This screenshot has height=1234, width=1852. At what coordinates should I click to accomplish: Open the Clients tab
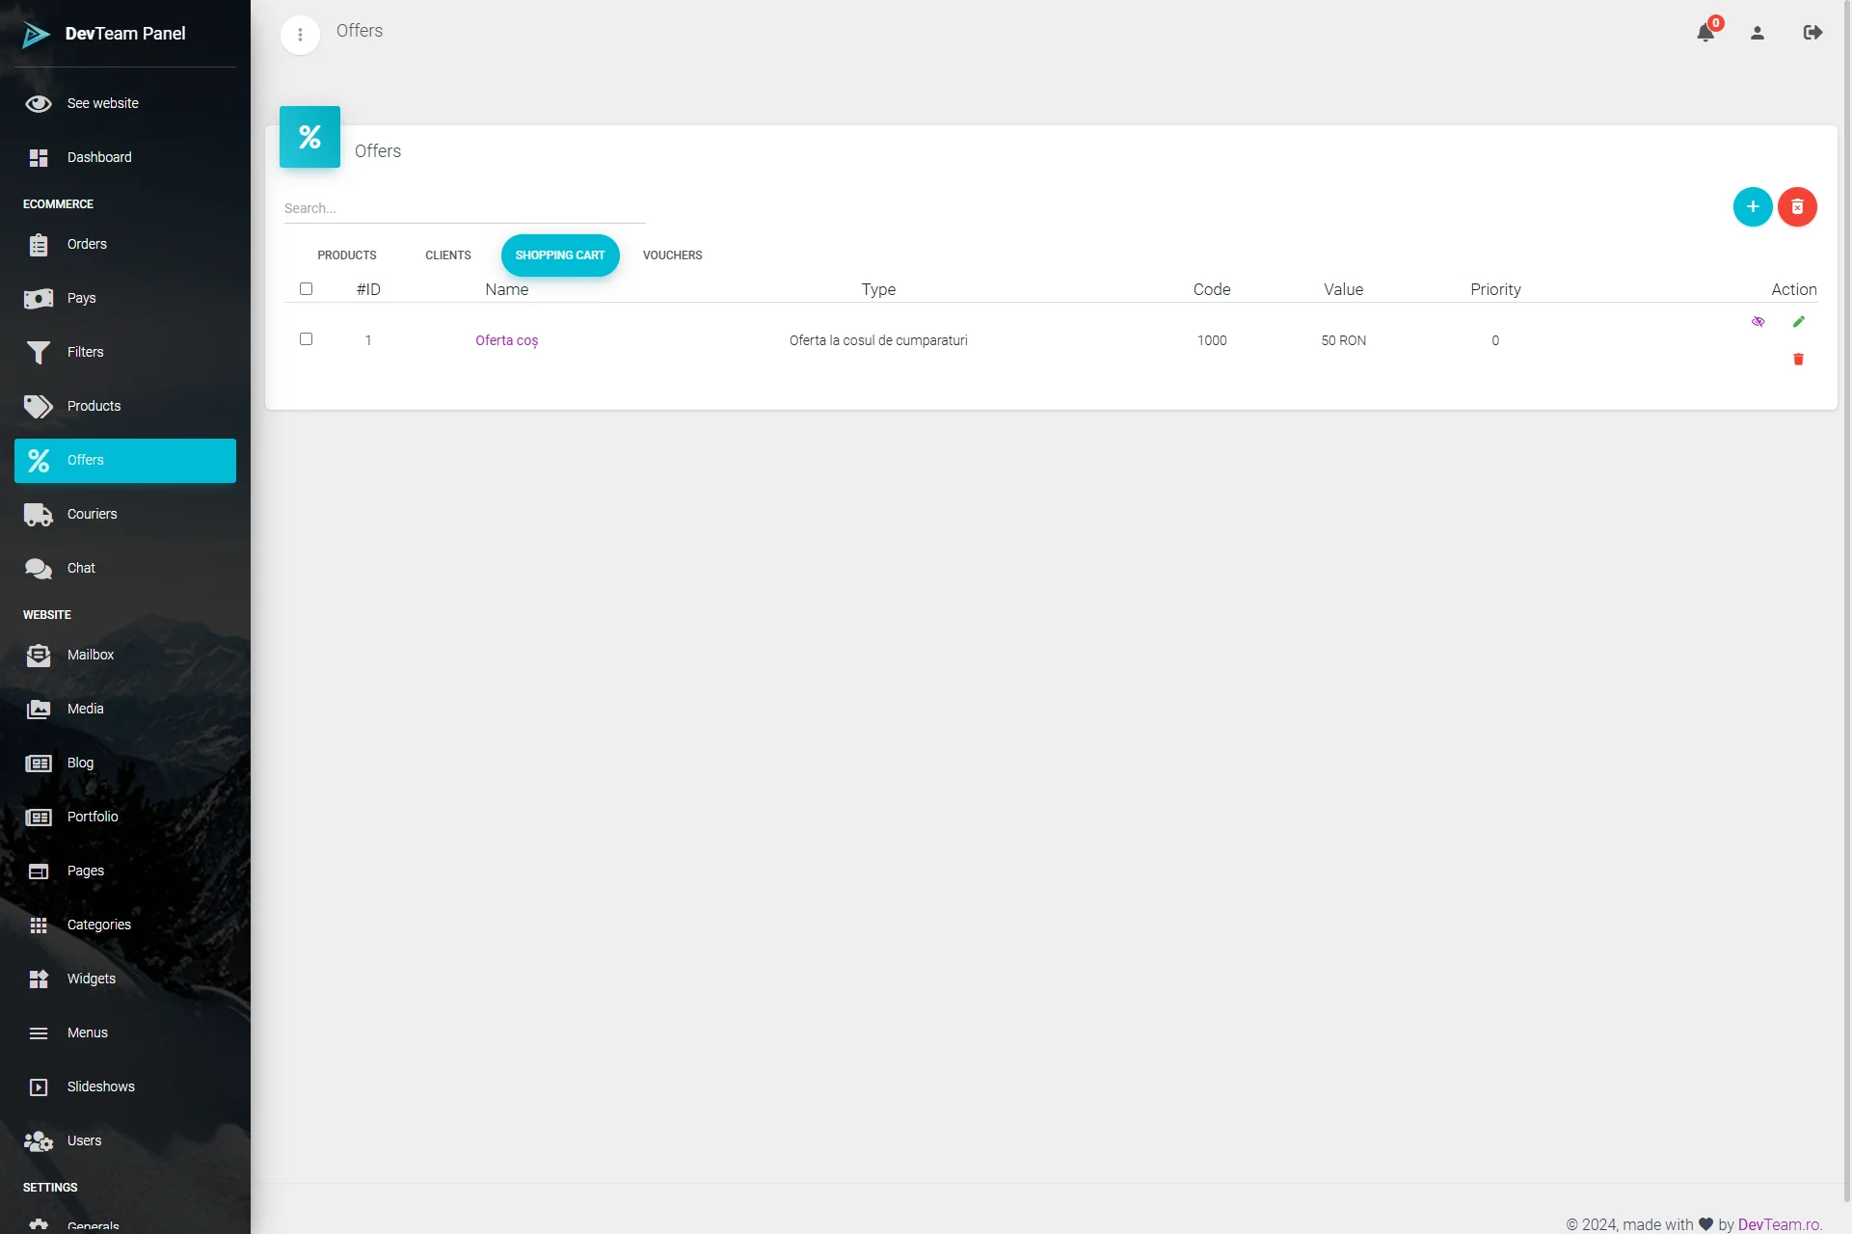pos(448,255)
